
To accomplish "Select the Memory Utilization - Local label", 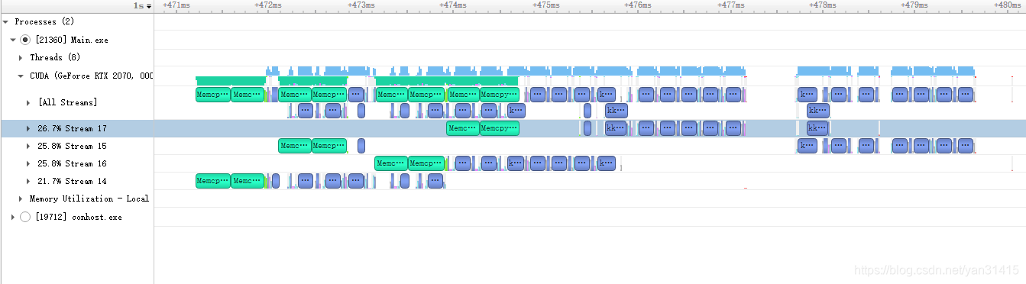I will pos(89,198).
